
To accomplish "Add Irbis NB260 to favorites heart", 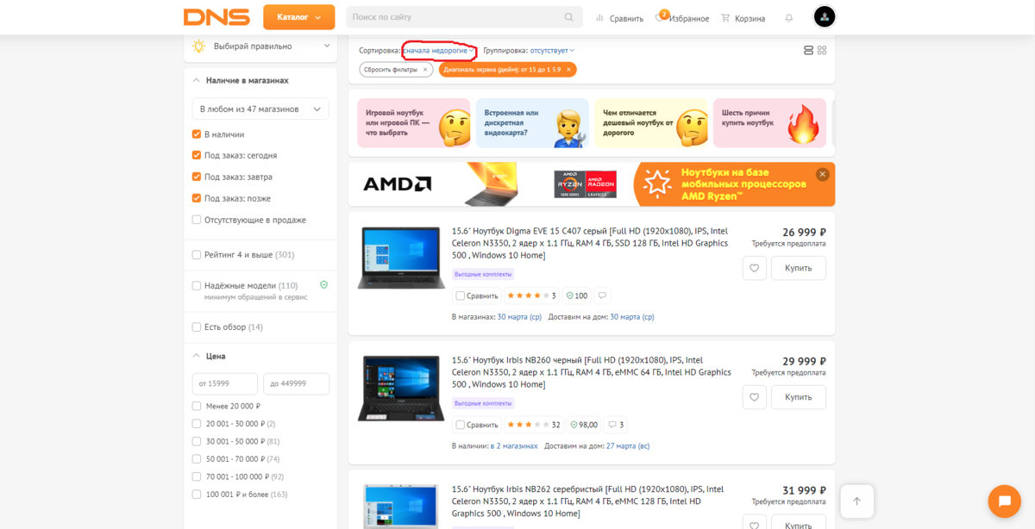I will pyautogui.click(x=755, y=397).
